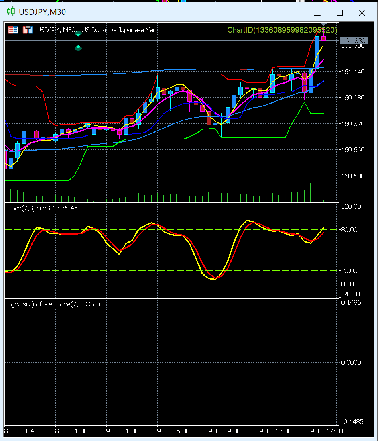The image size is (378, 441).
Task: Click the 0.0000 MA Slope scale value
Action: tap(351, 362)
